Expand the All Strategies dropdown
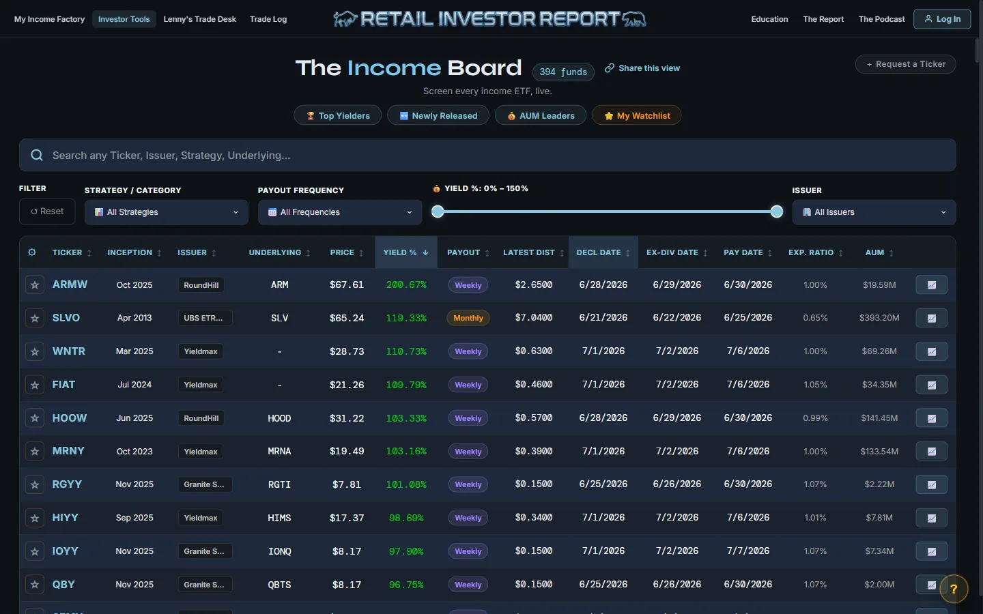The width and height of the screenshot is (983, 614). pos(167,212)
